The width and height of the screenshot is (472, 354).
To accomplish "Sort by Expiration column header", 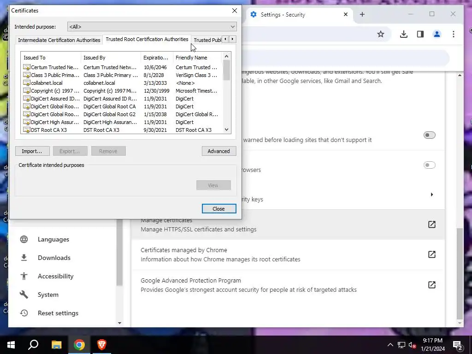I will [x=157, y=58].
